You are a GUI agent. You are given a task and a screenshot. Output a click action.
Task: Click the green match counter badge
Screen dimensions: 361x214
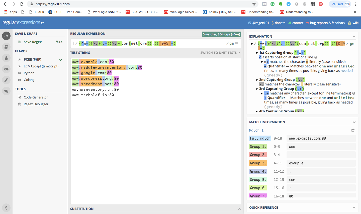point(221,34)
